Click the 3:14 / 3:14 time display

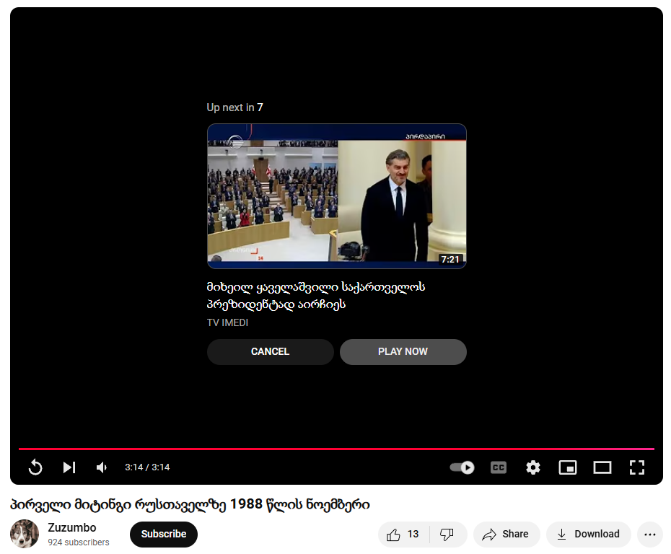tap(147, 467)
